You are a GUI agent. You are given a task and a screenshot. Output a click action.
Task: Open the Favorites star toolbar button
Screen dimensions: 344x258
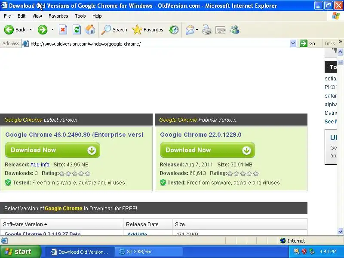pos(137,30)
